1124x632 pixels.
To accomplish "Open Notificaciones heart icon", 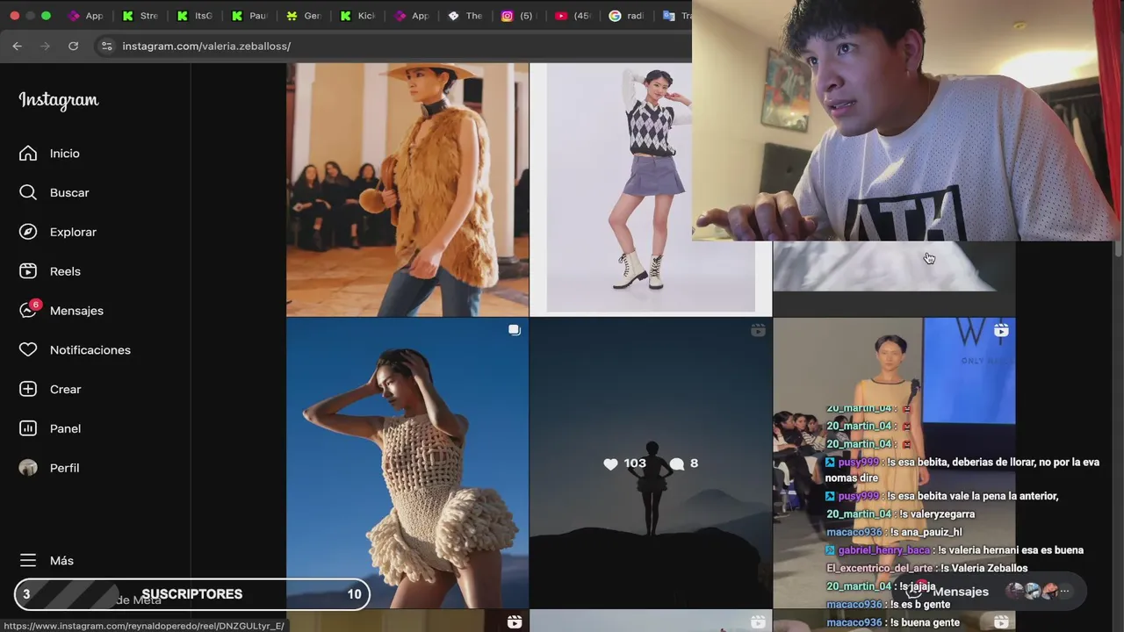I will tap(28, 350).
